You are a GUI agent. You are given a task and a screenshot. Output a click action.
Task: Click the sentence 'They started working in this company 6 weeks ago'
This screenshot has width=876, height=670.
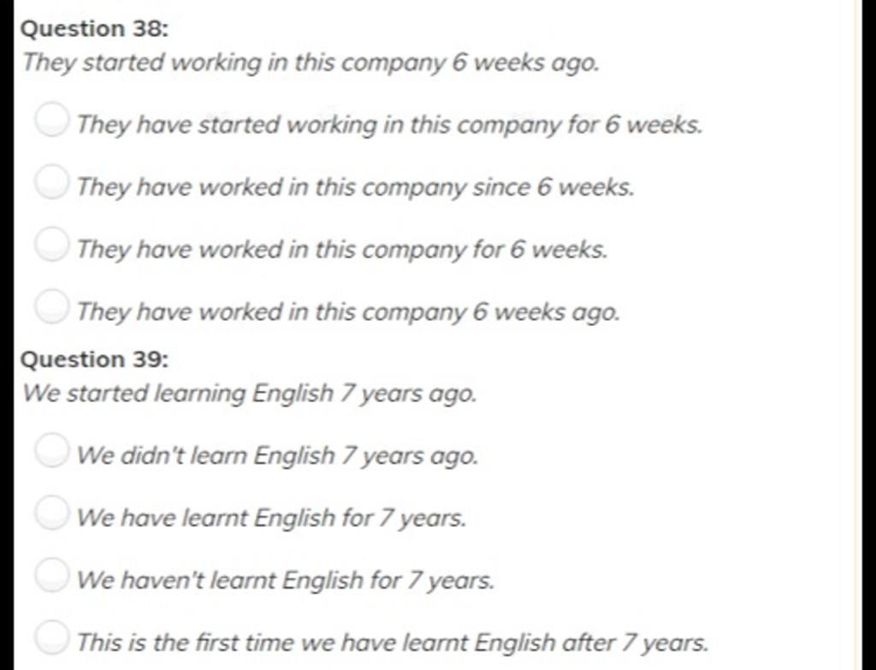(x=311, y=62)
